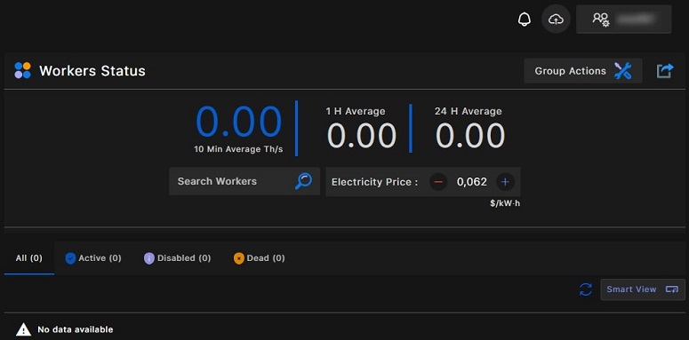Increase electricity price with plus button
This screenshot has width=689, height=340.
point(505,182)
